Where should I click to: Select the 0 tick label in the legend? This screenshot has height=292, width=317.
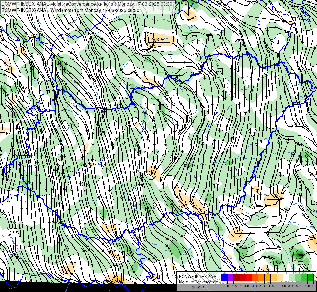(x=289, y=286)
